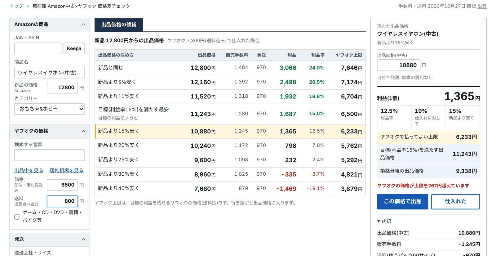This screenshot has width=496, height=256.
Task: Select the 新品より30%安く row
Action: 230,174
